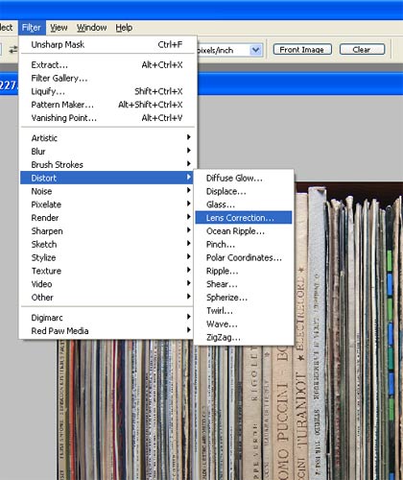Open the Vanishing Point filter
403x480 pixels.
coord(107,118)
